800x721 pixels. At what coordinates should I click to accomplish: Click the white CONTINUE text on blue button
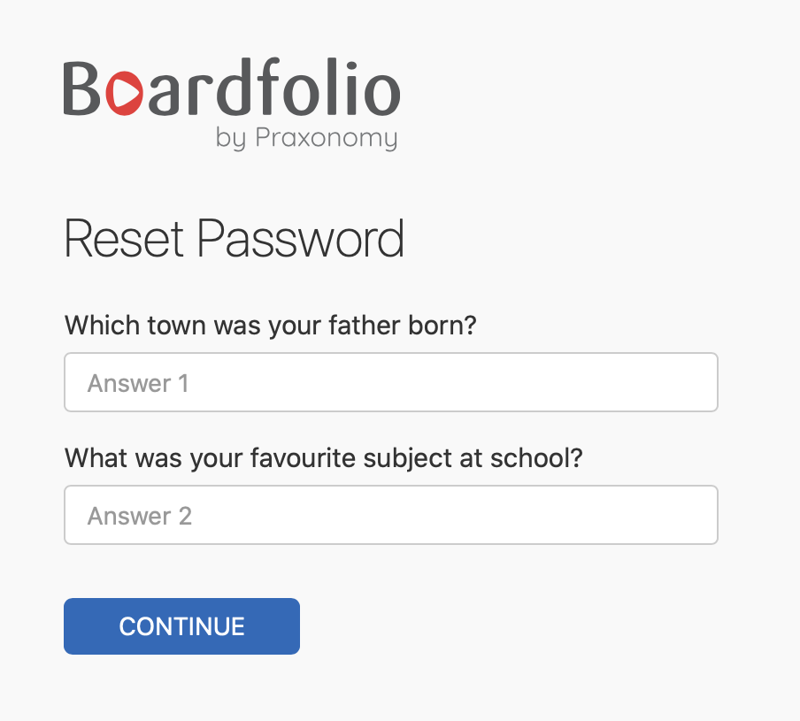[181, 626]
